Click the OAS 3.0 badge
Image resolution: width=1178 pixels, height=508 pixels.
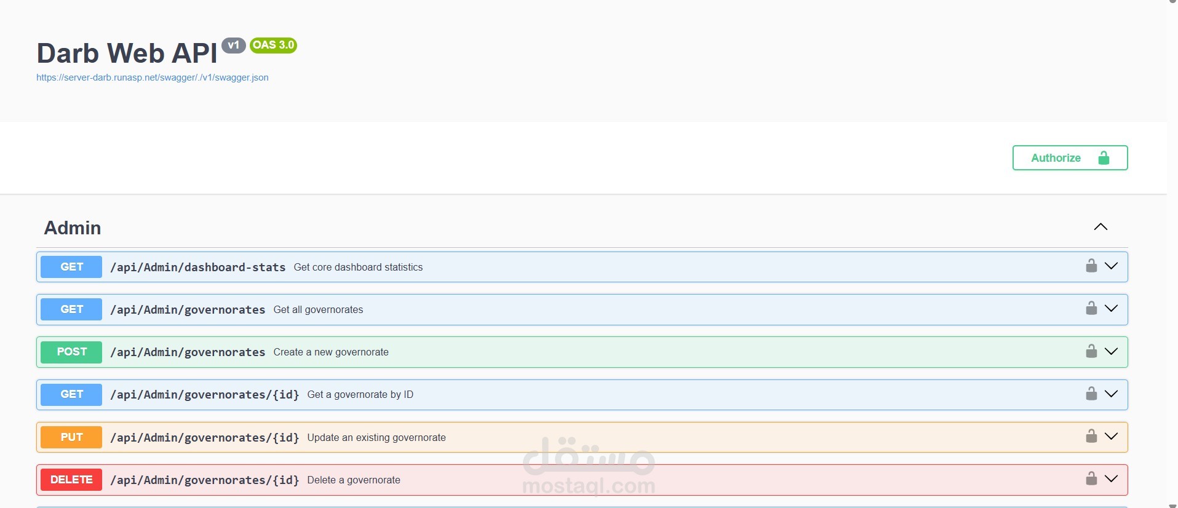[x=273, y=45]
